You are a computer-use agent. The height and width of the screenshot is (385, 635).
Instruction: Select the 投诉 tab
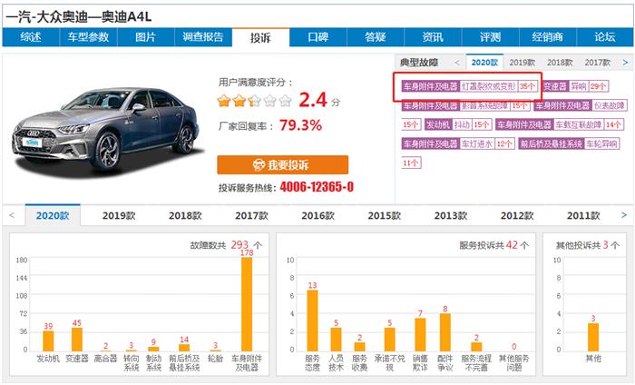coord(261,38)
